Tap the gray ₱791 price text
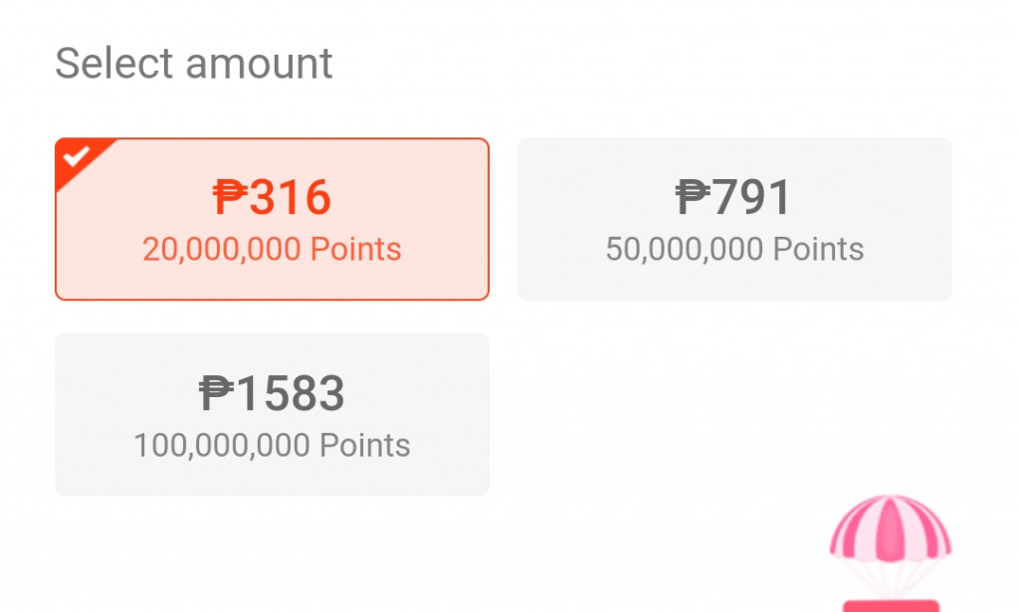The image size is (1019, 612). tap(734, 198)
